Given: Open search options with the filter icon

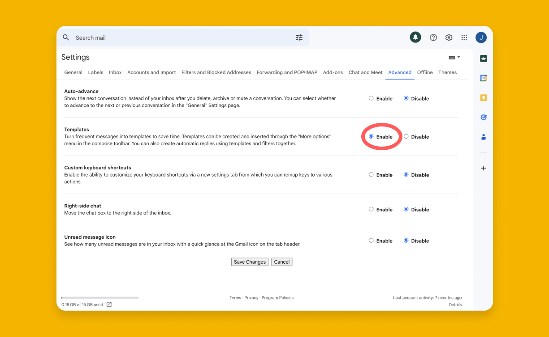Looking at the screenshot, I should pos(299,38).
